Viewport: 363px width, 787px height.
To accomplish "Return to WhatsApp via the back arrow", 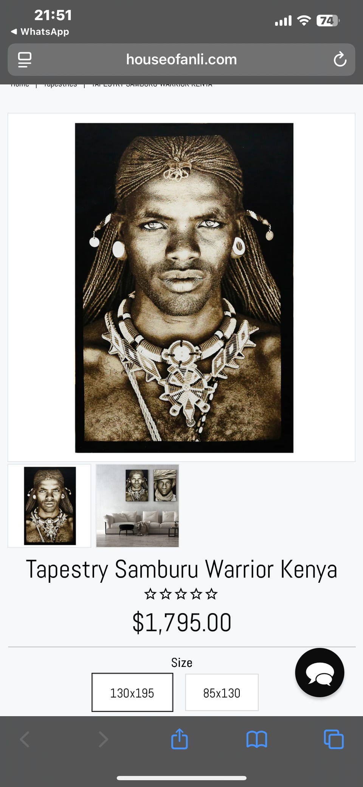I will click(40, 31).
